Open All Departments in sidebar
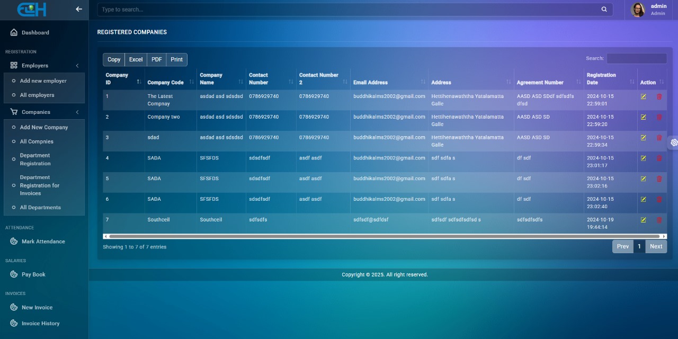Viewport: 678px width, 339px height. click(40, 208)
